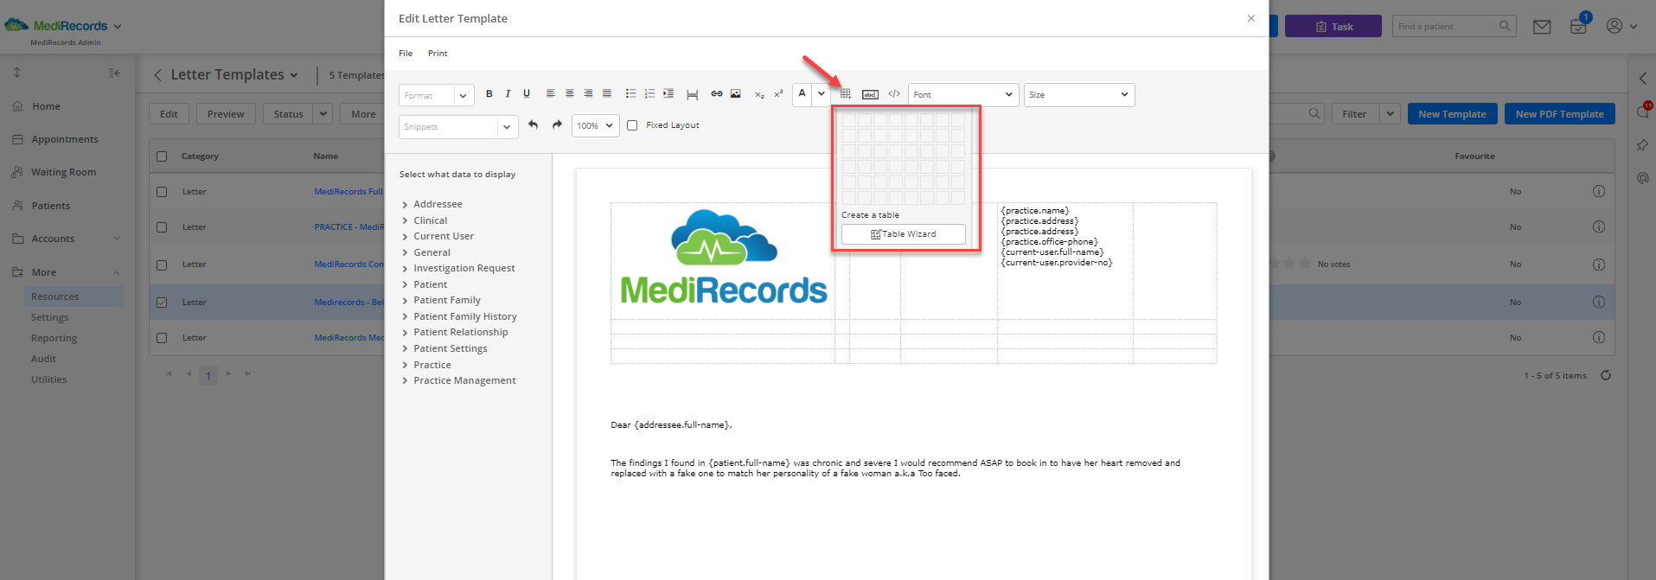Undo the last edit
Viewport: 1656px width, 580px height.
click(x=534, y=125)
